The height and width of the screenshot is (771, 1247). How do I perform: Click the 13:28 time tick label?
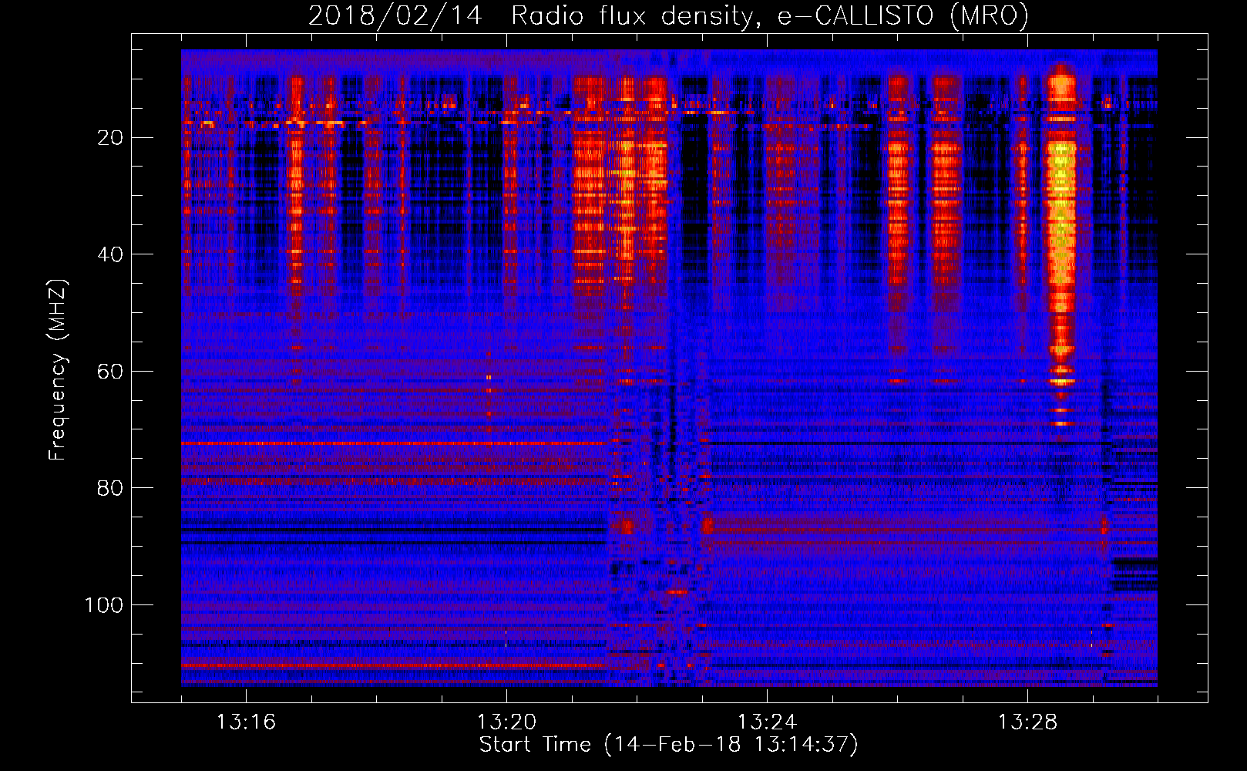click(x=1027, y=722)
